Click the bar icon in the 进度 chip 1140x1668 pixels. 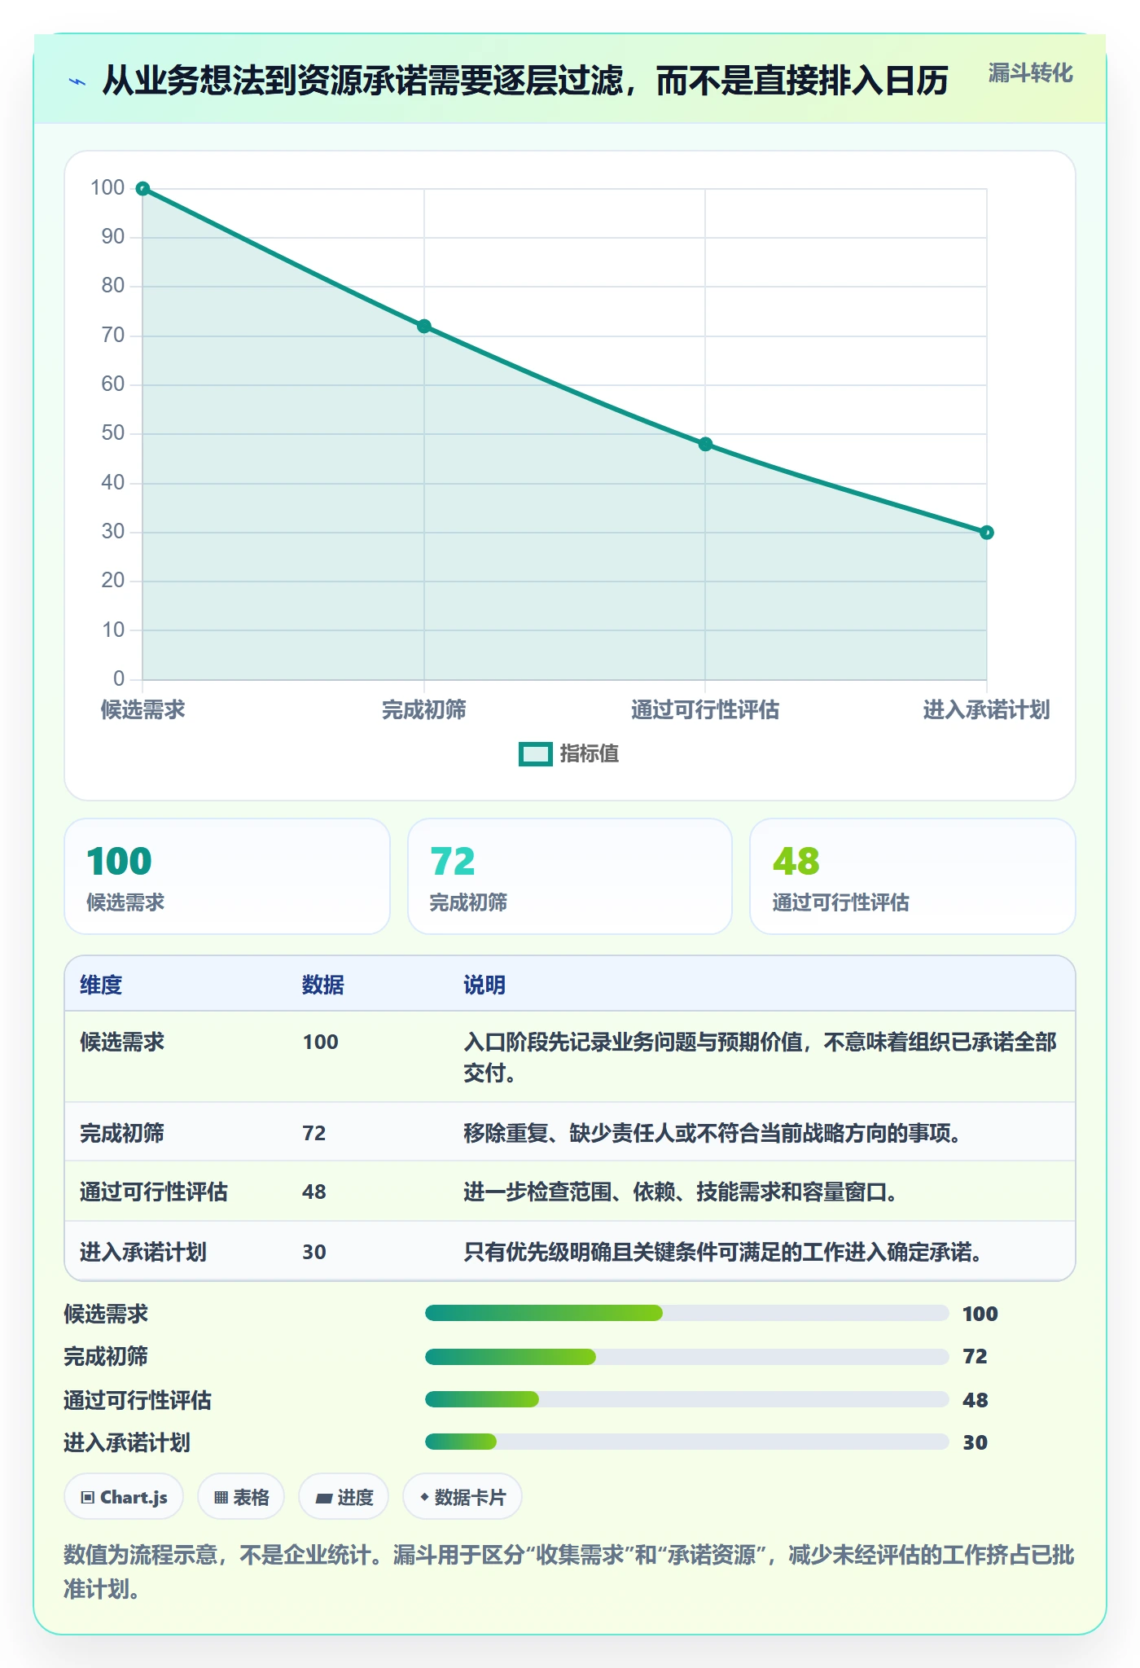(324, 1499)
